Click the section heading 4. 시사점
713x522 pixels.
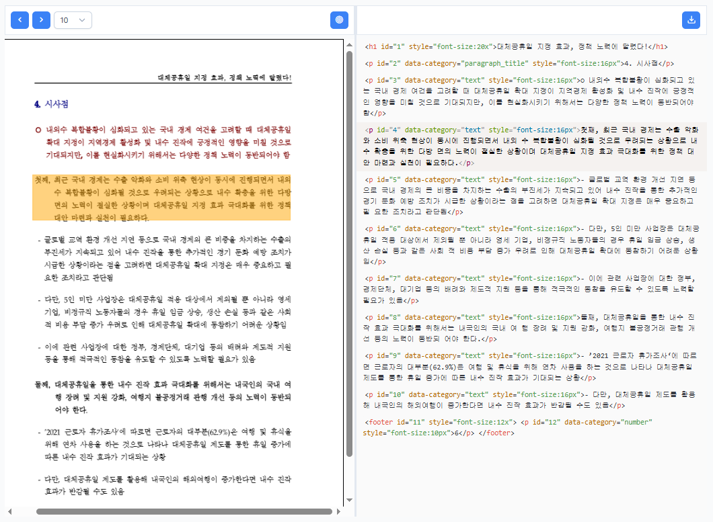[x=51, y=104]
